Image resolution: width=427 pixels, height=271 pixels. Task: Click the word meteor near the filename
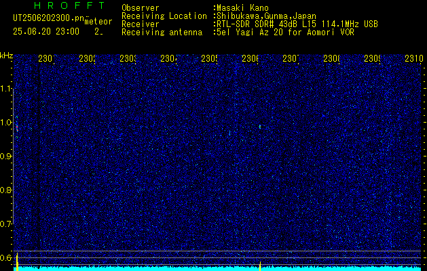(x=98, y=22)
